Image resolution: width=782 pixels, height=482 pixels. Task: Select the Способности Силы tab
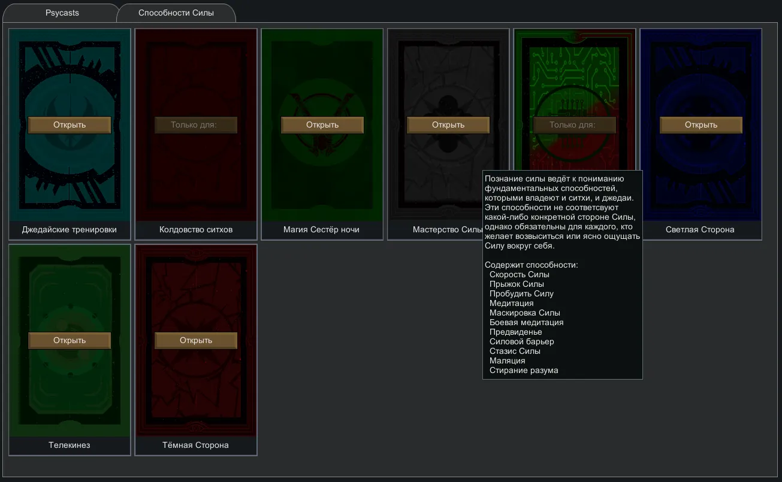(176, 13)
